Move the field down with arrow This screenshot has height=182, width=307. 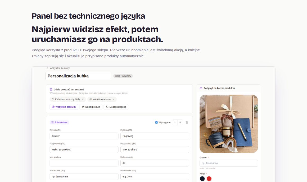(x=180, y=122)
